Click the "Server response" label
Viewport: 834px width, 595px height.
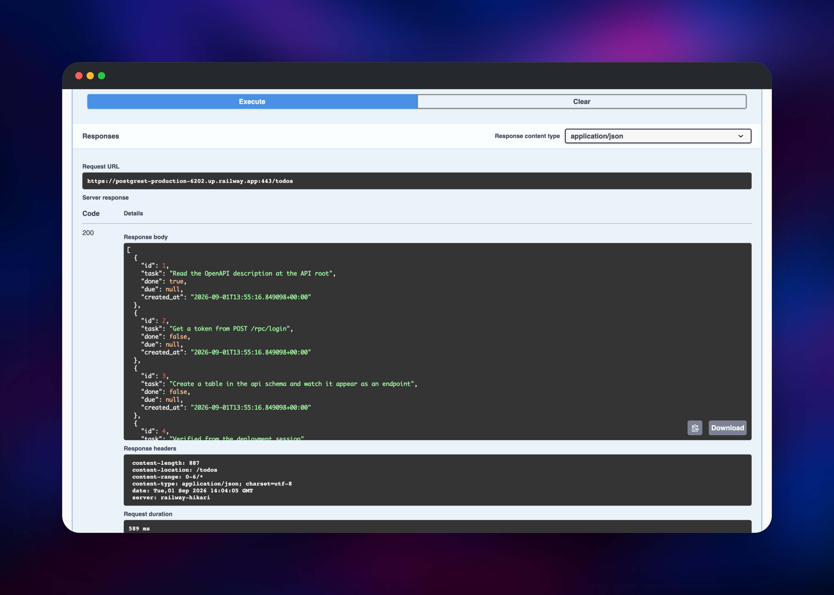106,197
